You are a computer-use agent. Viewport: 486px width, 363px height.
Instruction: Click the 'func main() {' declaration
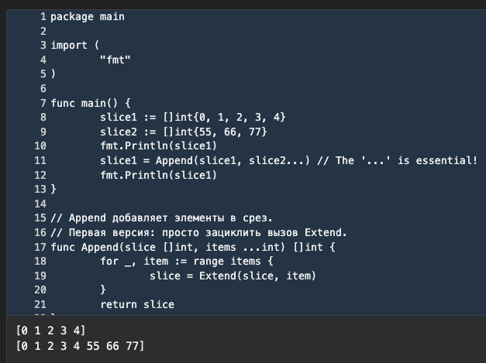tap(91, 103)
